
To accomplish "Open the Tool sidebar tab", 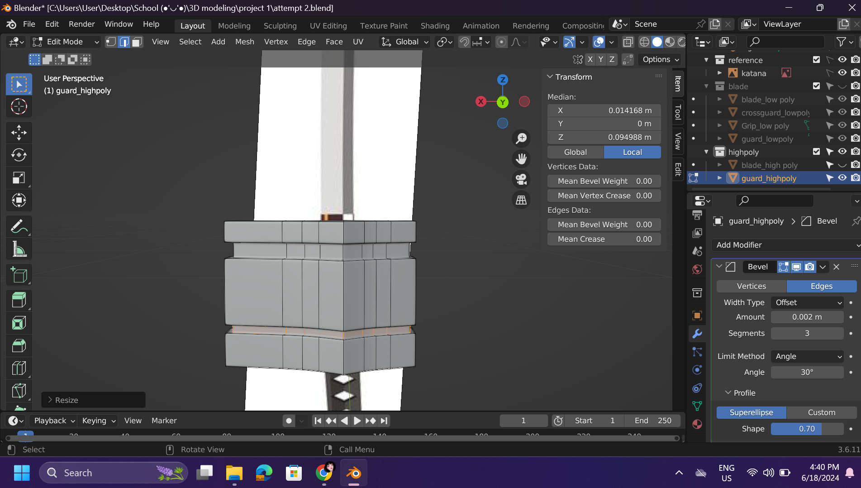I will (x=677, y=111).
